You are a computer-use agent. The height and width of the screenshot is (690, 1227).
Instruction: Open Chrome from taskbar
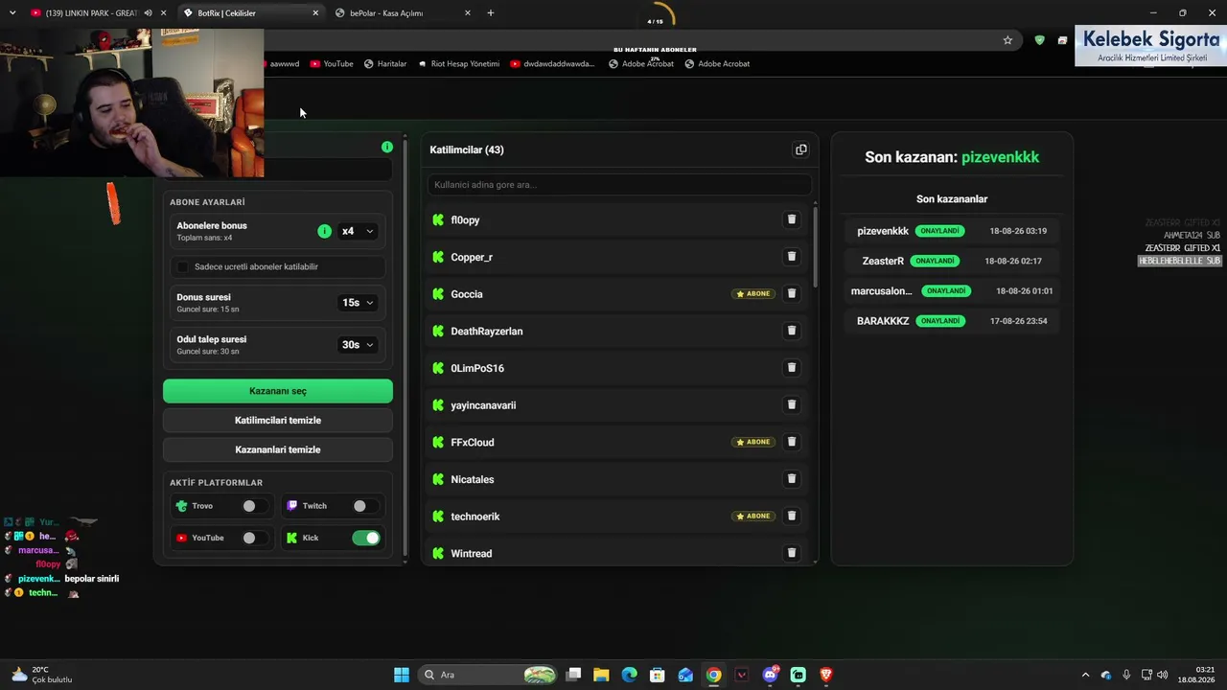point(713,675)
